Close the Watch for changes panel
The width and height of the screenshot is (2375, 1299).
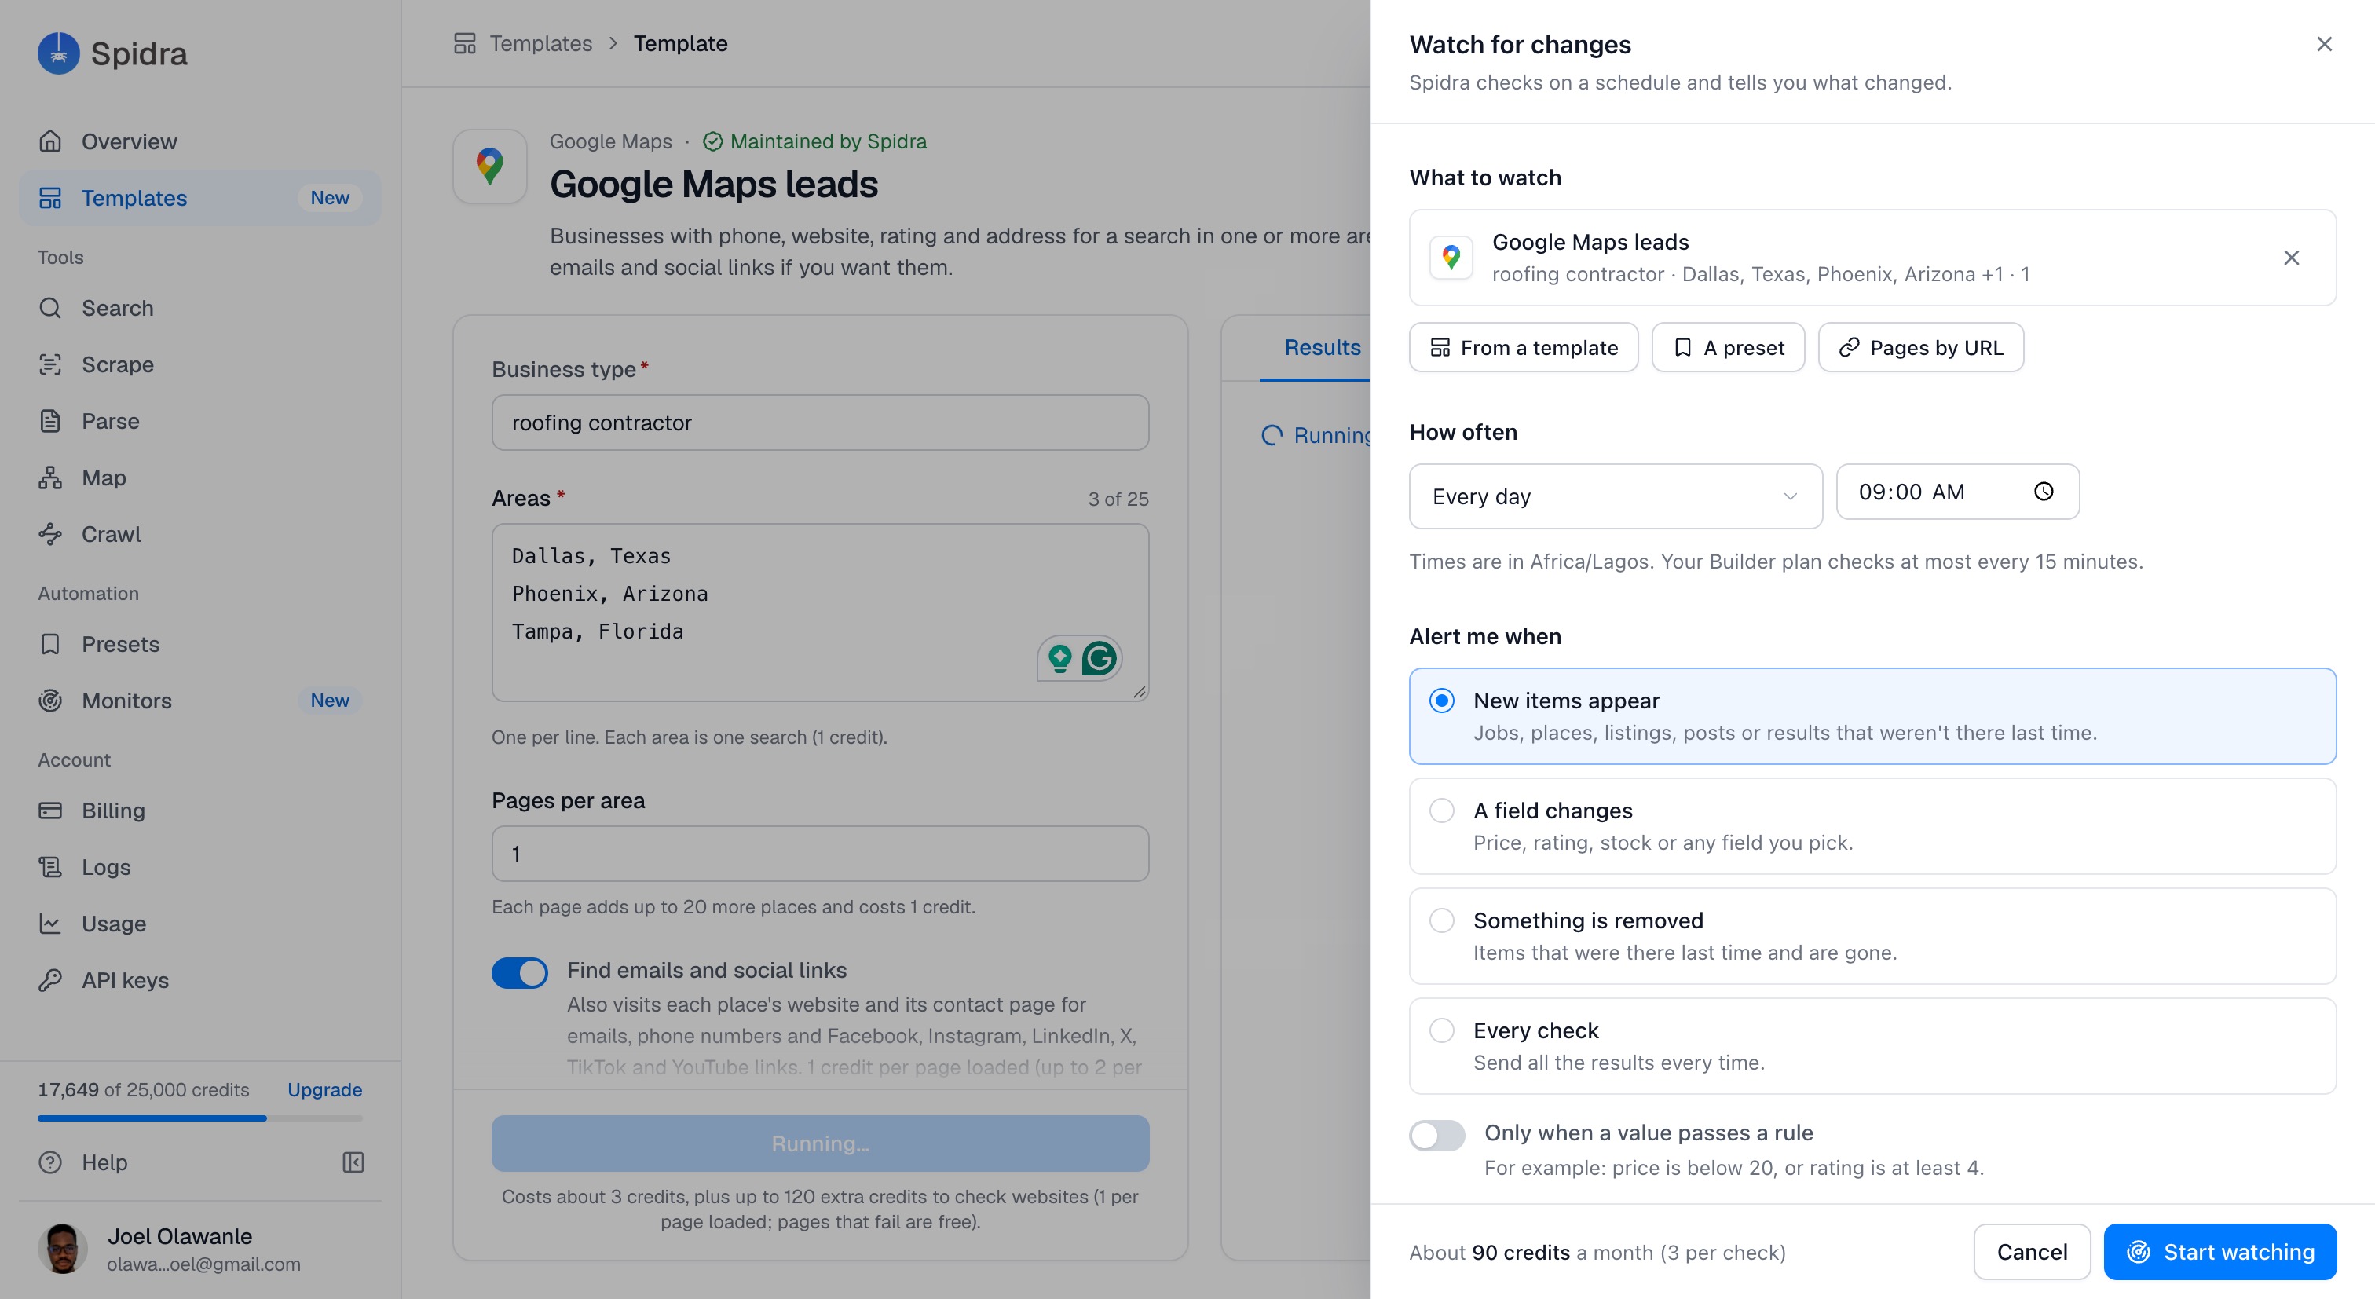click(2324, 44)
